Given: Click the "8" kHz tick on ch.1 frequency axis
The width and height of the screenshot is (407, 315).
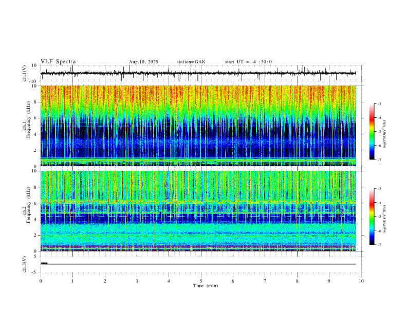Looking at the screenshot, I should click(35, 102).
